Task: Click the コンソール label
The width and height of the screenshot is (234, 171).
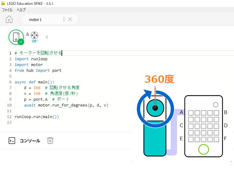Action: 30,141
